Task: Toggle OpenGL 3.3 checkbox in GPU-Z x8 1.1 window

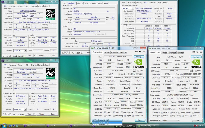Action: pos(191,116)
